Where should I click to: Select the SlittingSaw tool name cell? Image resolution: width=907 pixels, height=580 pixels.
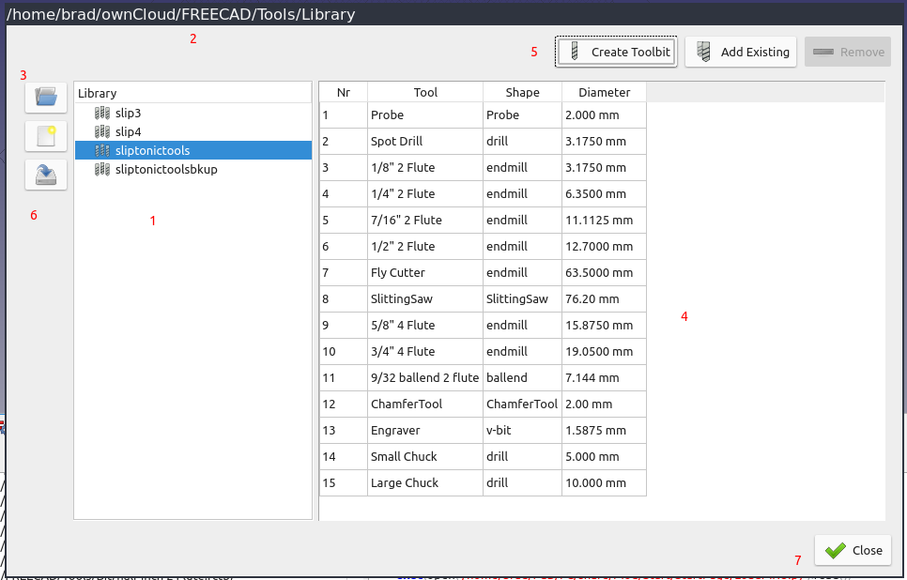tap(425, 299)
